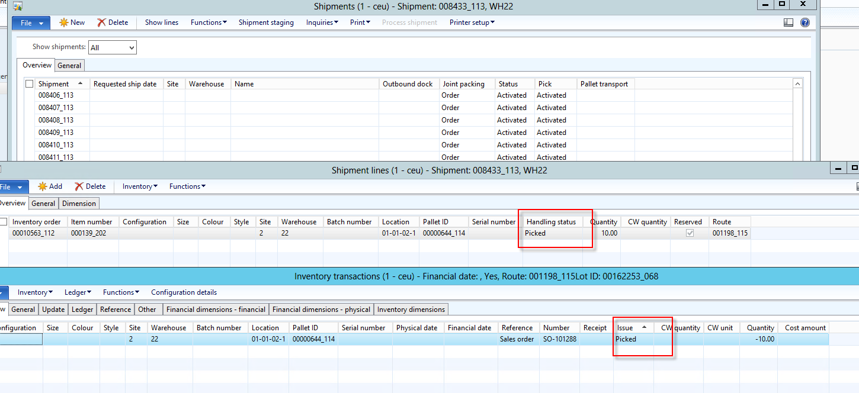Click the Shipments window title bar icon
859x393 pixels.
point(17,7)
